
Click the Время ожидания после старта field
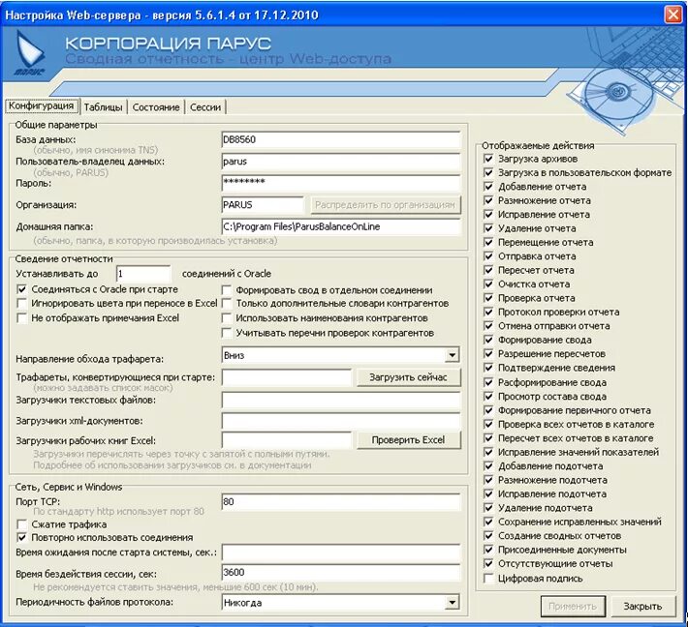341,552
